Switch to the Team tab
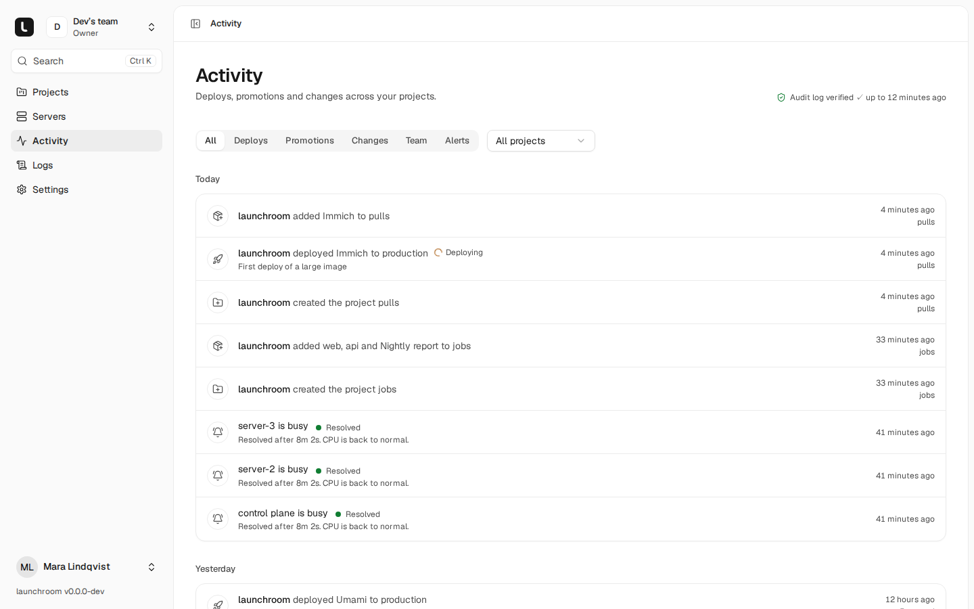 [417, 141]
